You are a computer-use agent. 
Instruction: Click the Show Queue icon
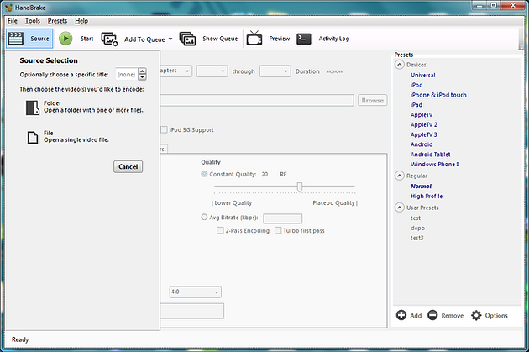(187, 39)
